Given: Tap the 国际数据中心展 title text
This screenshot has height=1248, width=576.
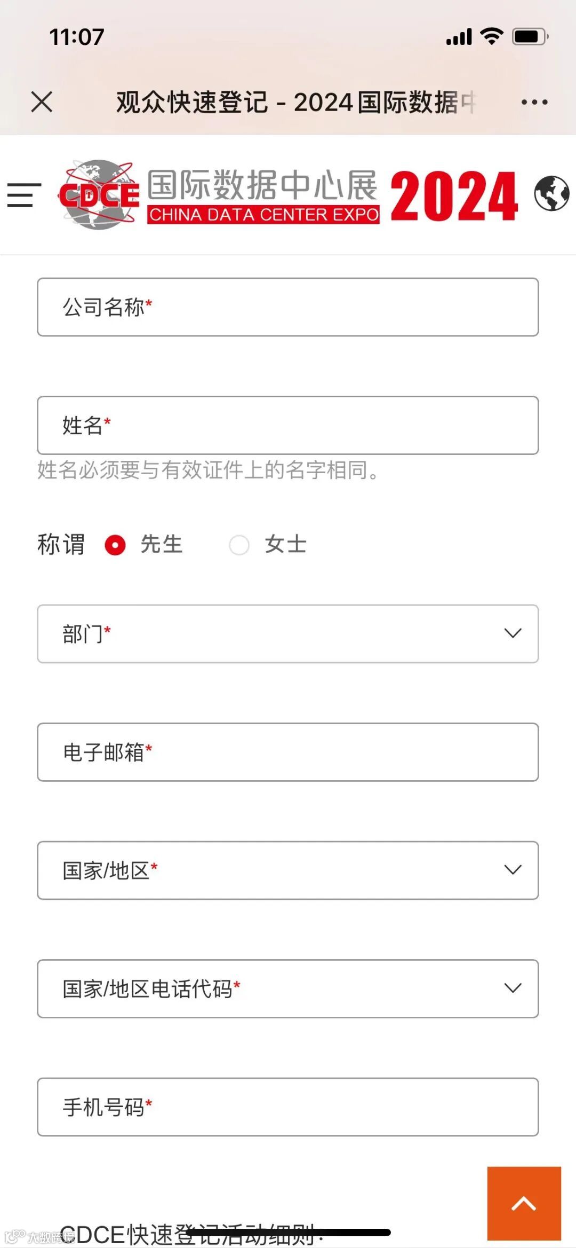Looking at the screenshot, I should [262, 185].
